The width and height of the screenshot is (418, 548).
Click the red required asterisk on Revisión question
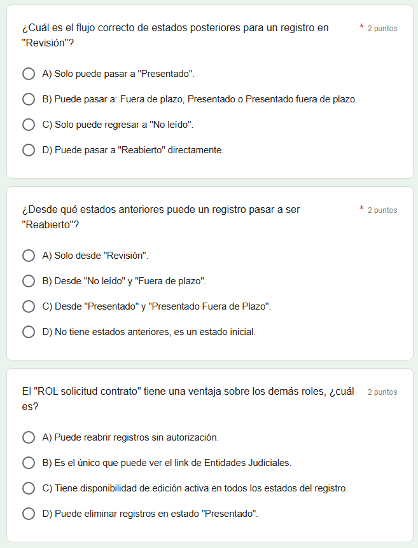coord(361,27)
